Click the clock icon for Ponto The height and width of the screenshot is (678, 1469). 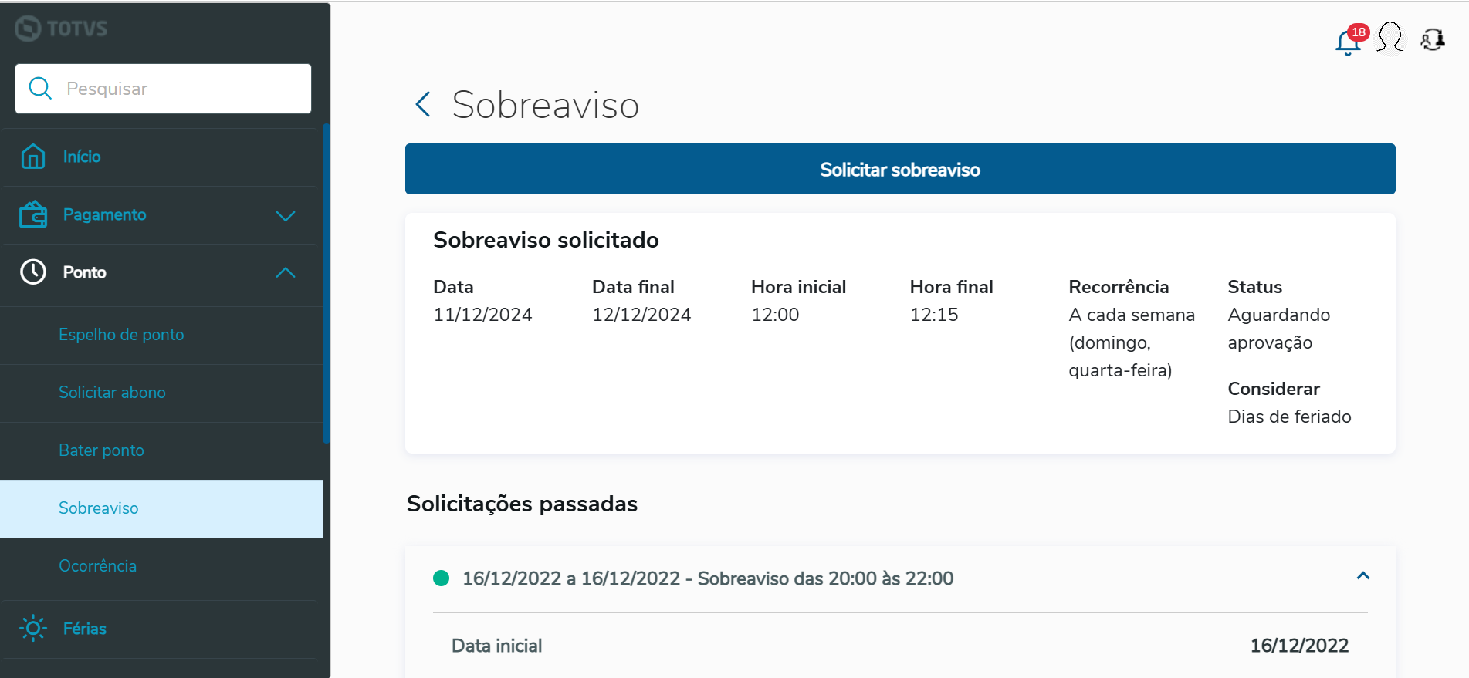33,272
